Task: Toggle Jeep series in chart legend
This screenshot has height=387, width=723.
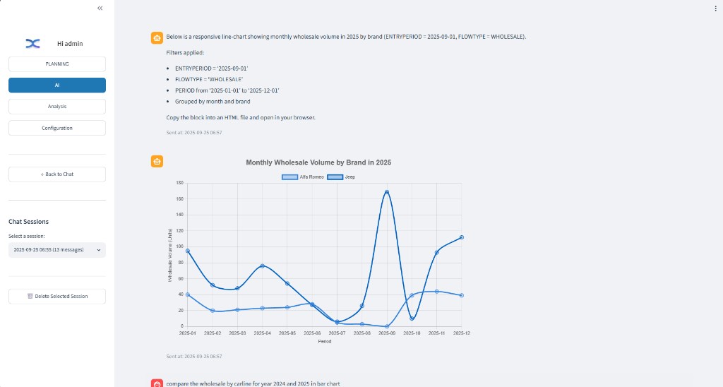Action: pos(341,177)
